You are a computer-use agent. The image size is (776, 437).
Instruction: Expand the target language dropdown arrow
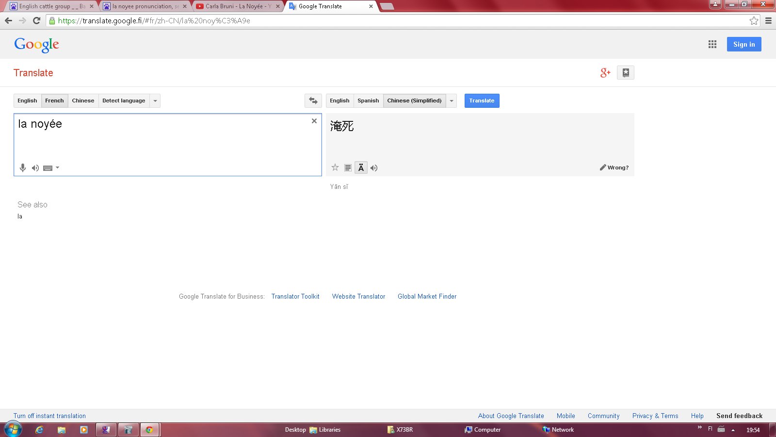click(x=452, y=101)
